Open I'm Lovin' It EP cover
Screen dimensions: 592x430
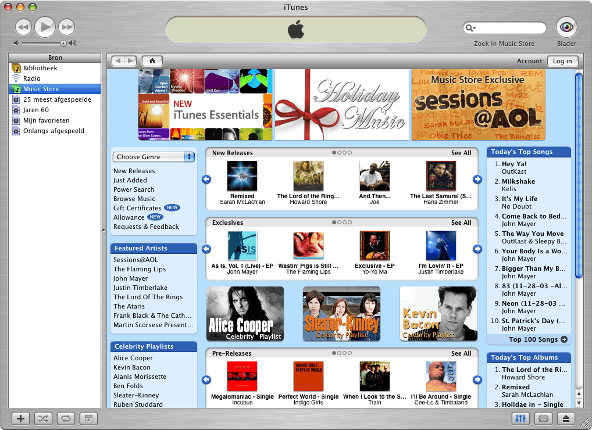coord(441,246)
